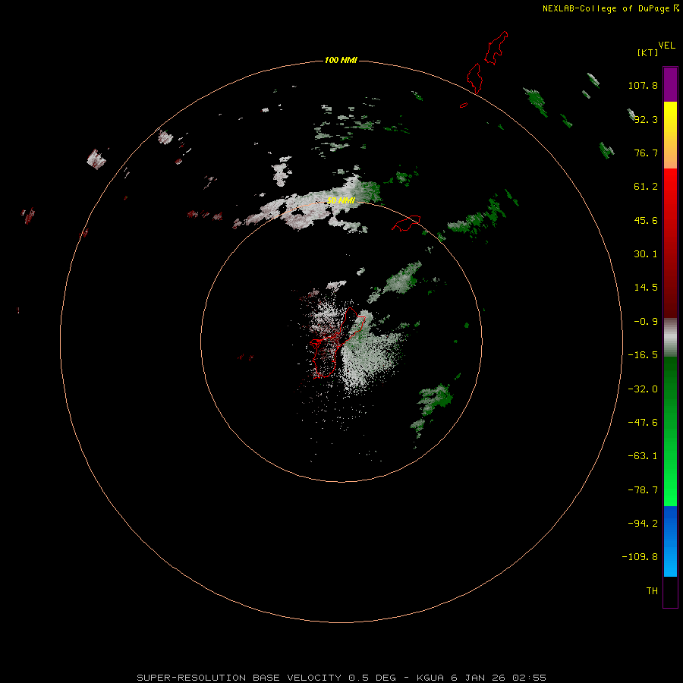Click the 107.8 legend value

pyautogui.click(x=643, y=86)
